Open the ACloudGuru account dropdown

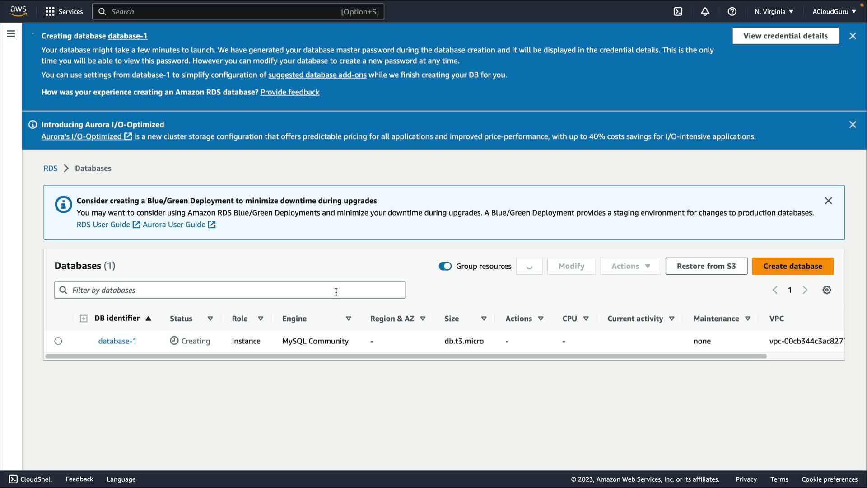(x=834, y=12)
